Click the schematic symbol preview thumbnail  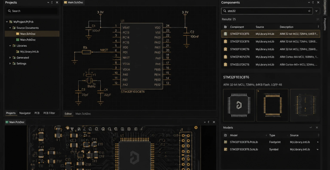point(305,105)
